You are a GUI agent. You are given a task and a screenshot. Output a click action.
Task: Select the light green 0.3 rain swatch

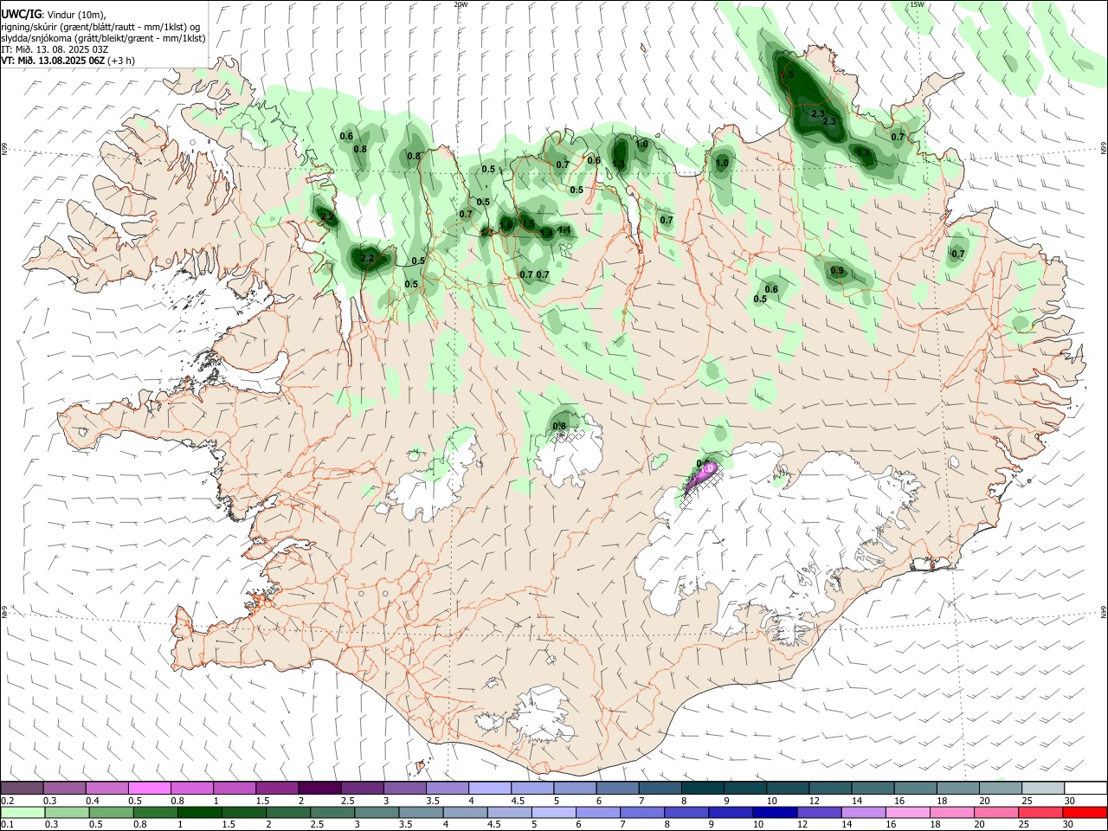[67, 812]
